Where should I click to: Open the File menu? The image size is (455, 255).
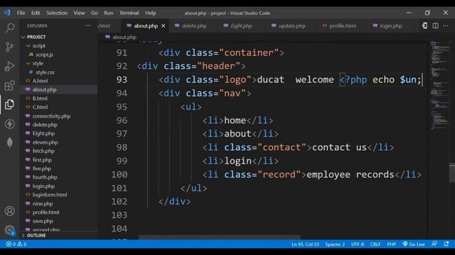click(21, 13)
